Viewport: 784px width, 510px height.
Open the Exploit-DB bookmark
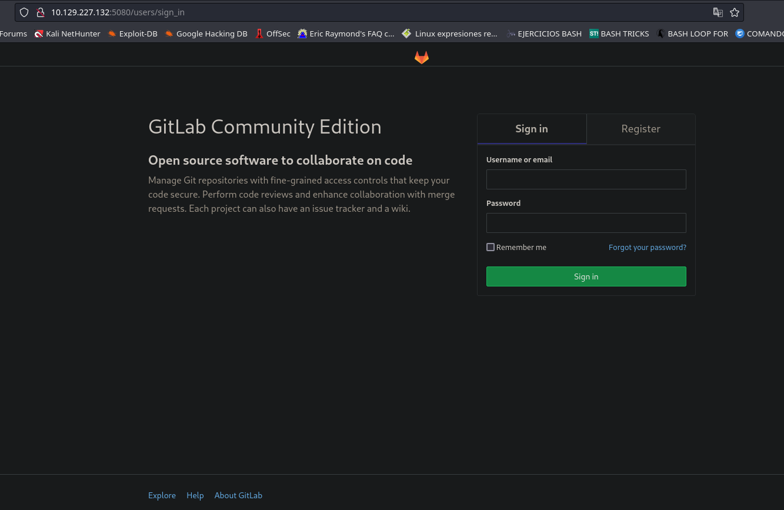coord(133,34)
